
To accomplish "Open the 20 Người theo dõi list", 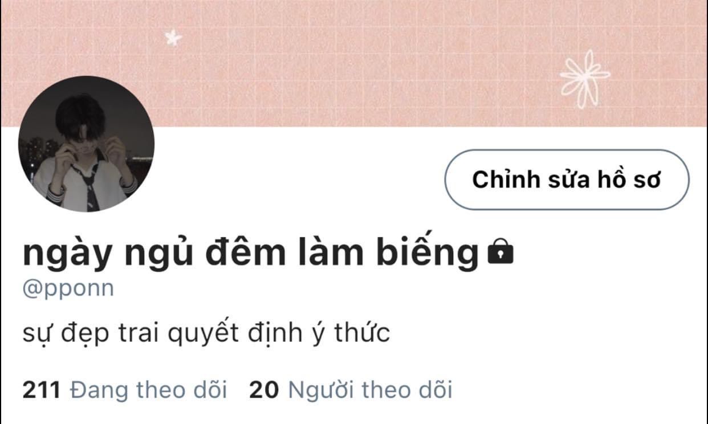I will (351, 390).
